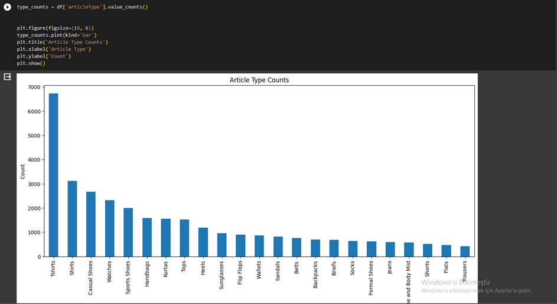This screenshot has height=304, width=557.
Task: Place cursor in the type_counts value_counts line
Action: (x=82, y=7)
